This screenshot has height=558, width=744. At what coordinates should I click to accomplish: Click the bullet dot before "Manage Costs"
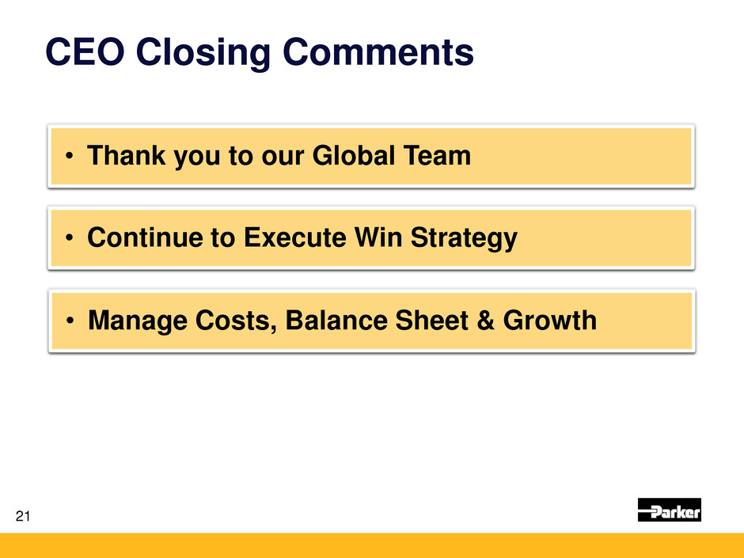tap(70, 322)
